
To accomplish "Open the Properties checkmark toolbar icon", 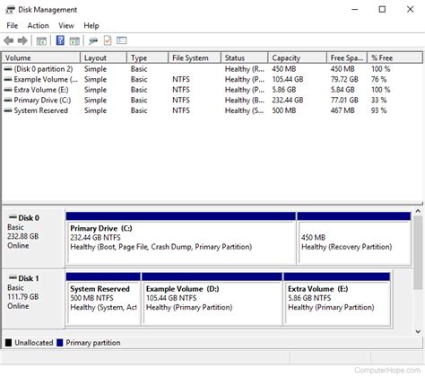I will [108, 40].
